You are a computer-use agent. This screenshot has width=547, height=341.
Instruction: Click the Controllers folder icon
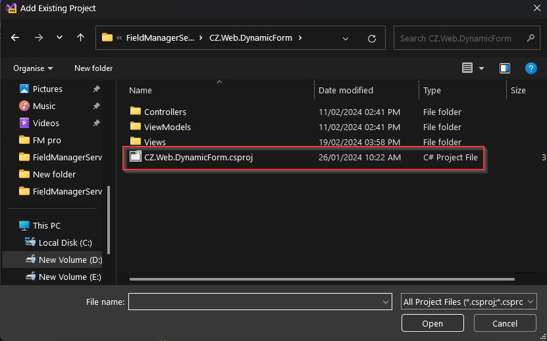point(136,111)
